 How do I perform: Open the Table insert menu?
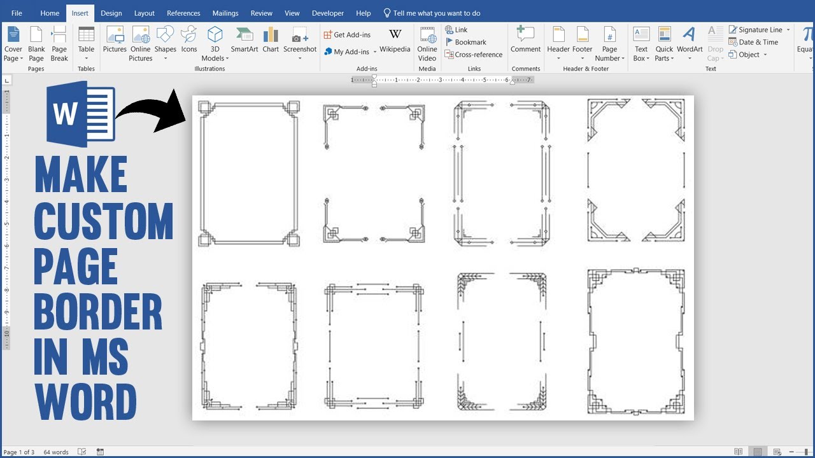pos(86,44)
